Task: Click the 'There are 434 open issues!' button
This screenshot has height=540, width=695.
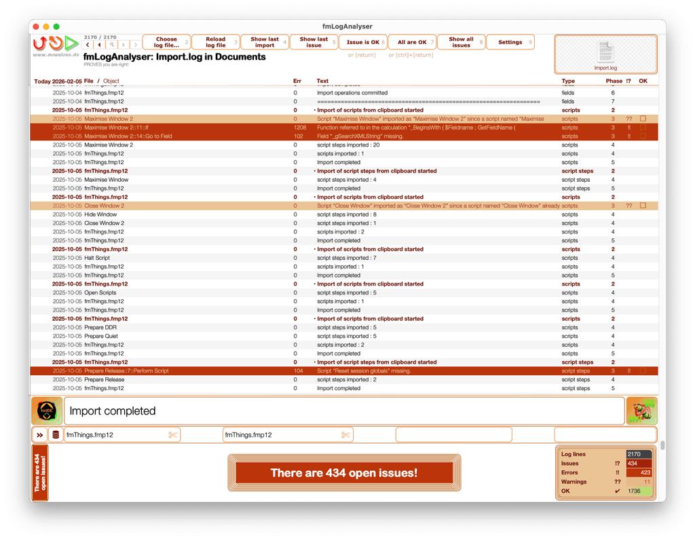Action: coord(345,473)
